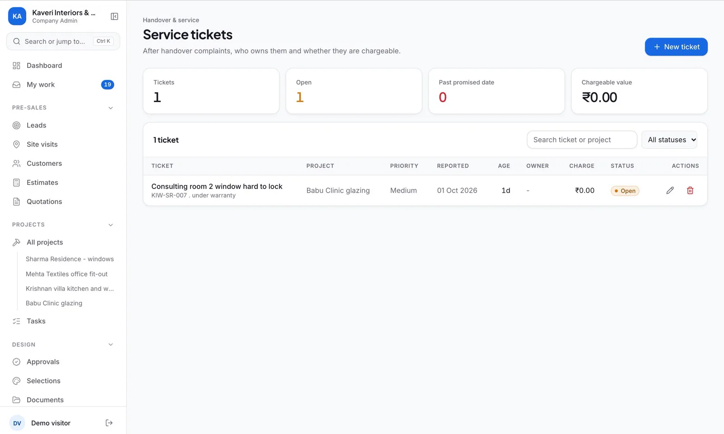This screenshot has height=434, width=724.
Task: Click the Tasks checklist icon
Action: pos(16,321)
